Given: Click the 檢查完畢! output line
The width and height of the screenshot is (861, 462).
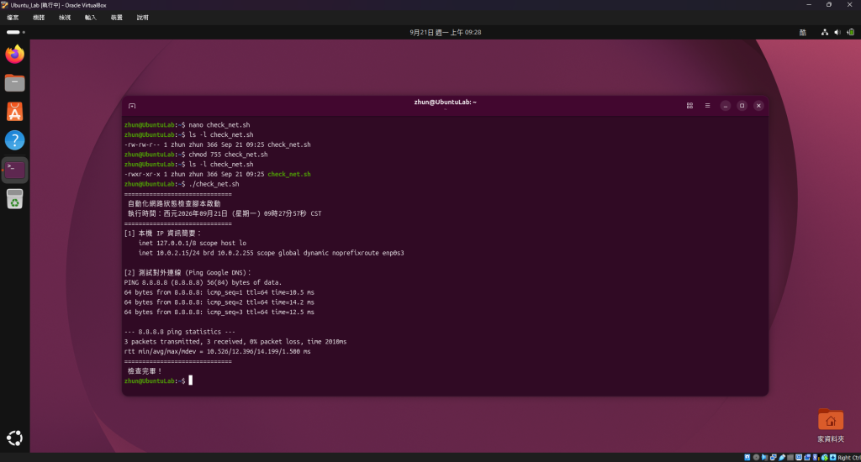Looking at the screenshot, I should 145,371.
